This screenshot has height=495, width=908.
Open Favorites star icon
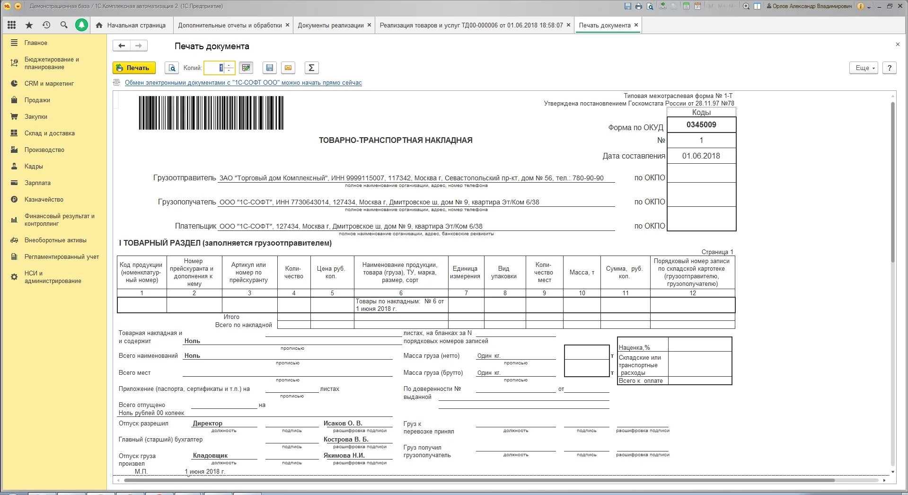point(29,25)
